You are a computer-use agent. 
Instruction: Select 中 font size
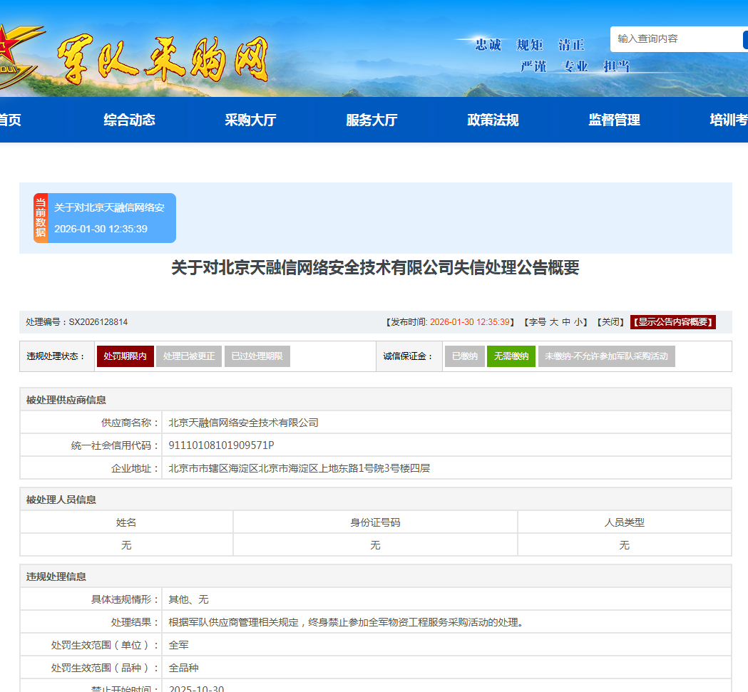point(564,321)
